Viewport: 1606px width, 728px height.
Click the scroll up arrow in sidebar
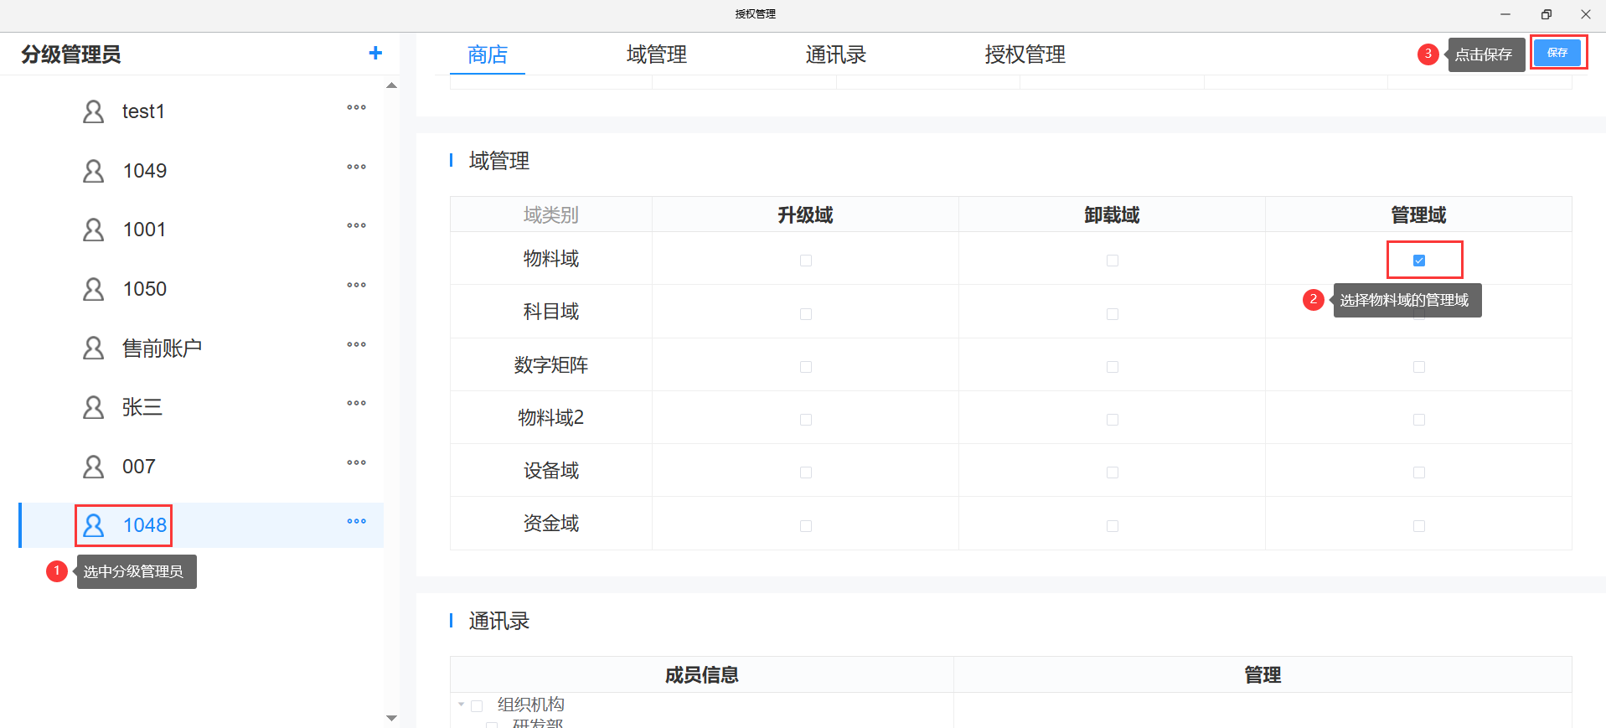click(391, 85)
